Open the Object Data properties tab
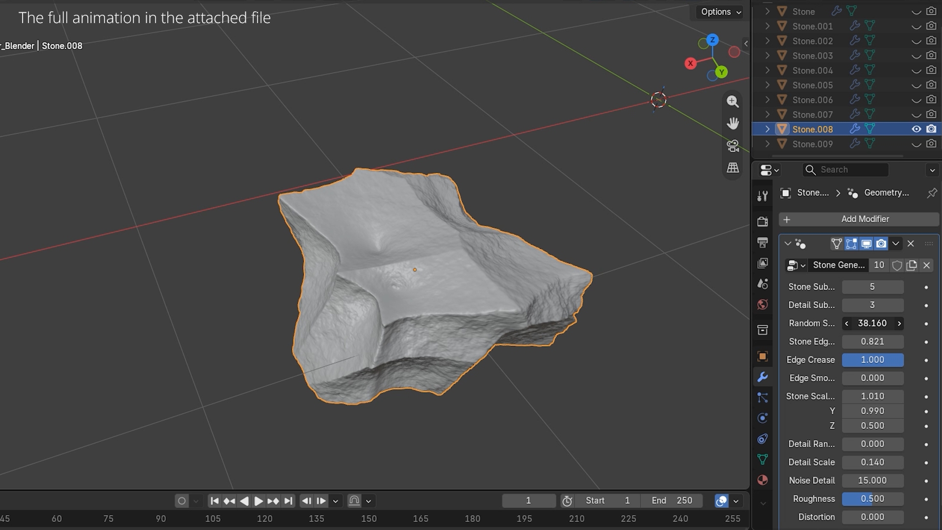This screenshot has width=942, height=530. tap(762, 459)
